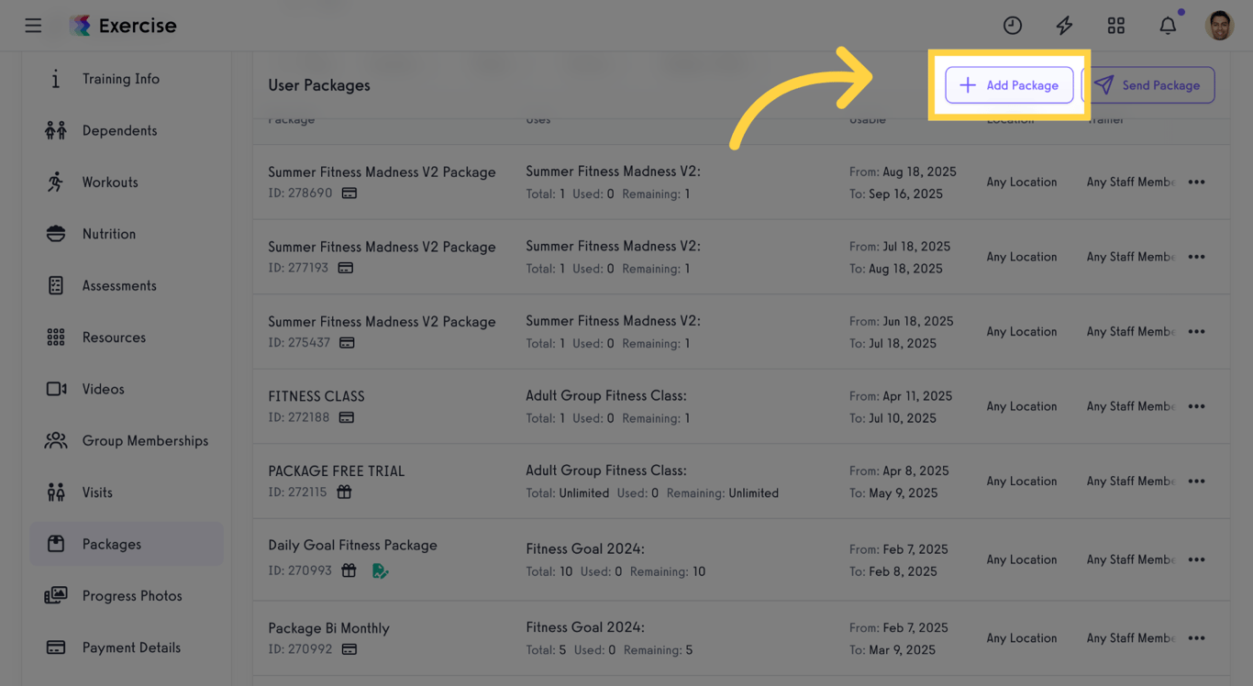Open the actions menu for FITNESS CLASS
This screenshot has height=686, width=1253.
click(x=1196, y=405)
